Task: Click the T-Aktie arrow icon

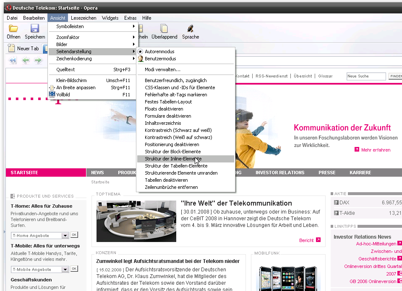Action: click(x=336, y=213)
